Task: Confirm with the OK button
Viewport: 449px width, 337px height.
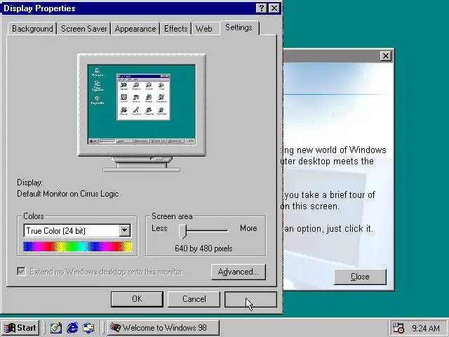Action: 137,299
